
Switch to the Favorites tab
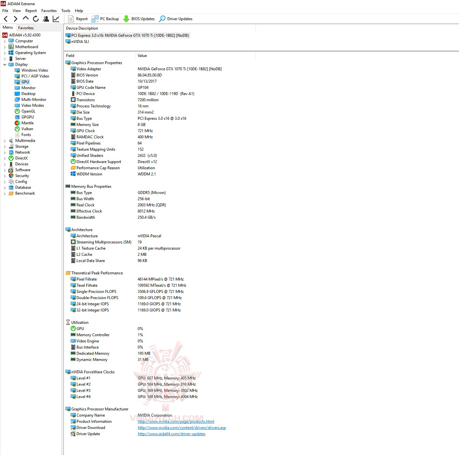[x=26, y=28]
